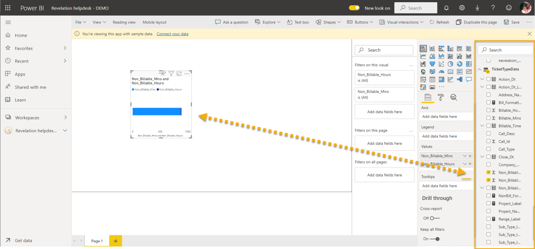Viewport: 535px width, 249px height.
Task: Open the notifications bell
Action: click(446, 8)
